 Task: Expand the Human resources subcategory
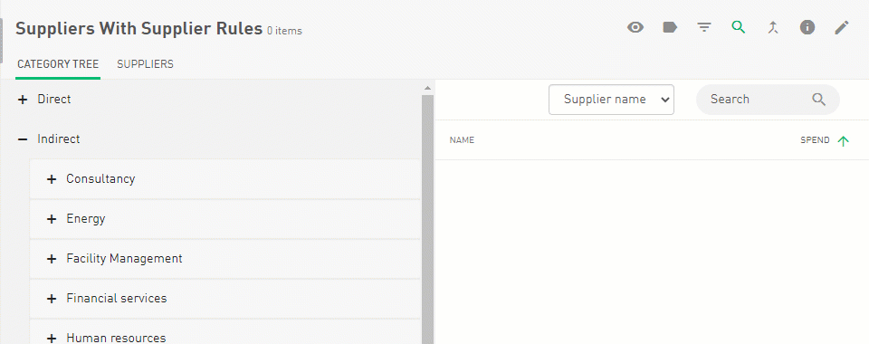pyautogui.click(x=52, y=338)
